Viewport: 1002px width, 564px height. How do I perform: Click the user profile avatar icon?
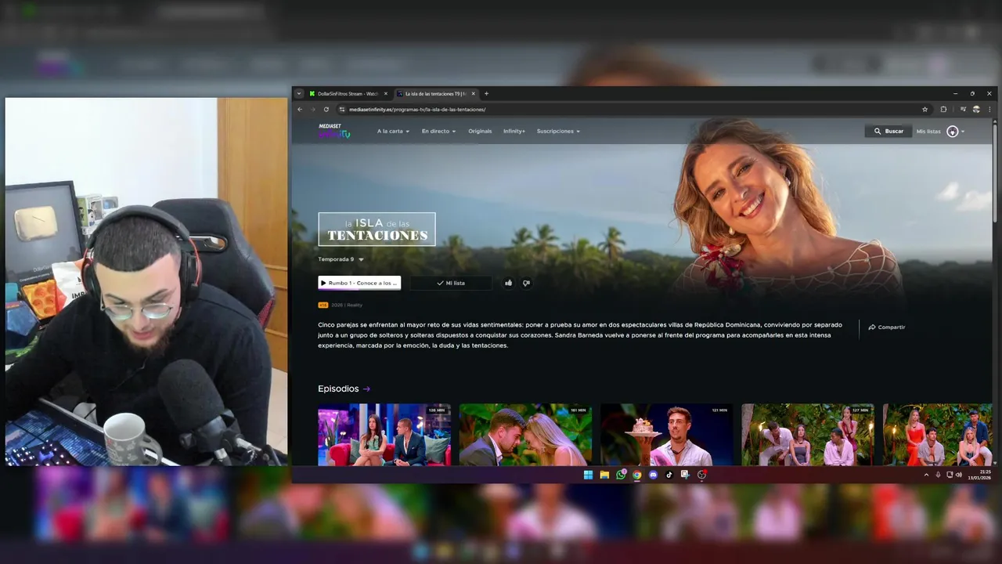[x=952, y=132]
